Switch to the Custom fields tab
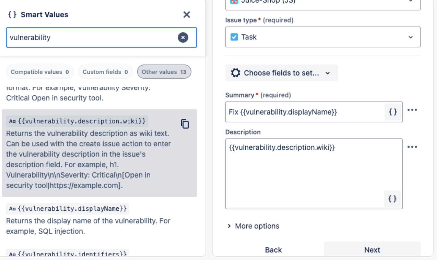 (105, 72)
